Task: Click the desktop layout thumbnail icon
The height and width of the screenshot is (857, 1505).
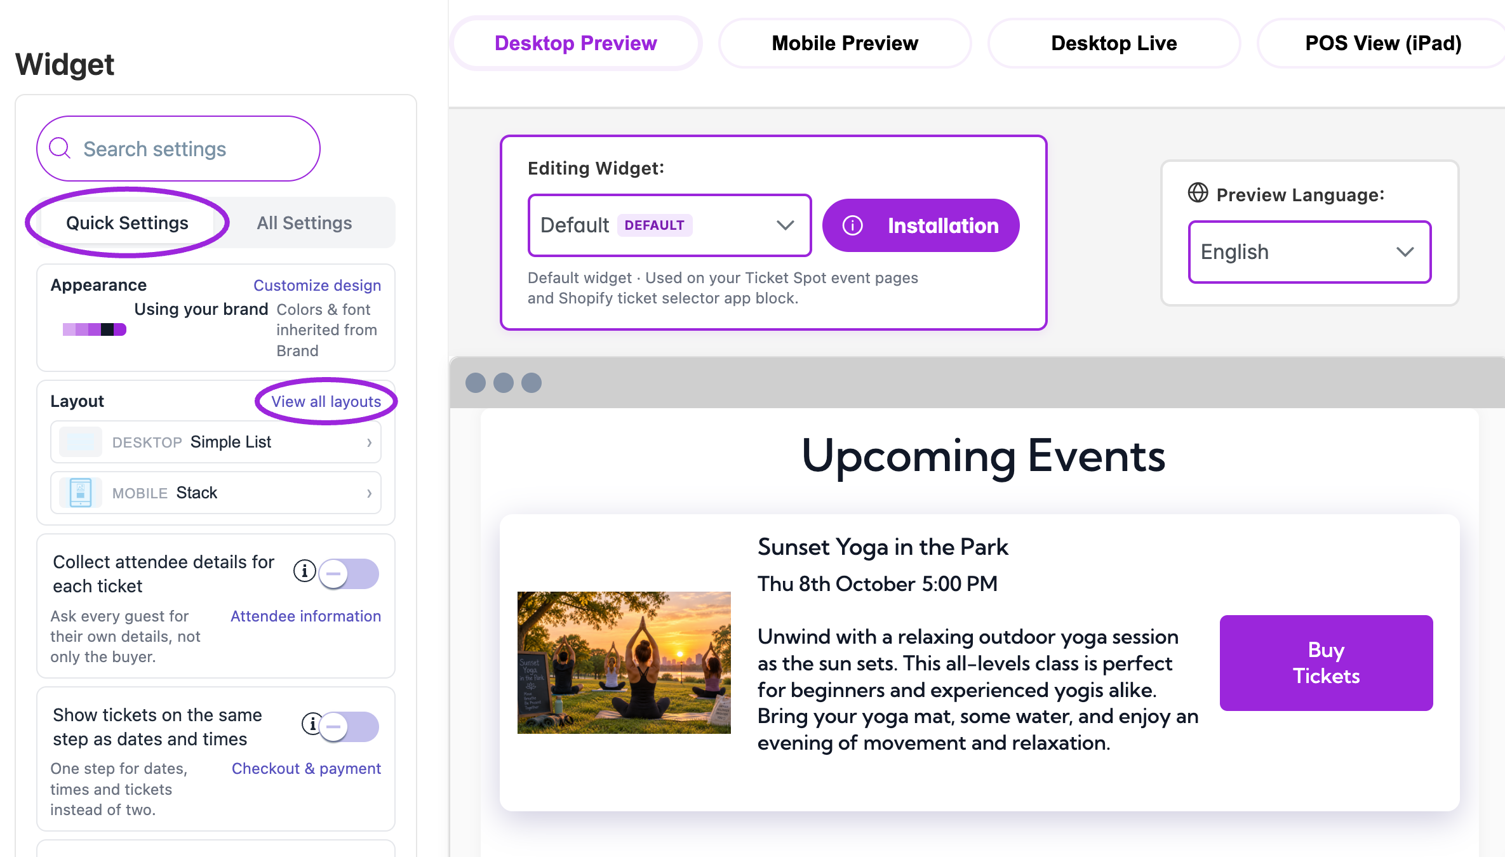Action: click(x=81, y=442)
